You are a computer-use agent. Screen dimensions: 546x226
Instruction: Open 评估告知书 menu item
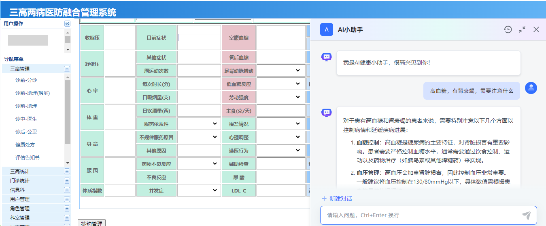(28, 158)
